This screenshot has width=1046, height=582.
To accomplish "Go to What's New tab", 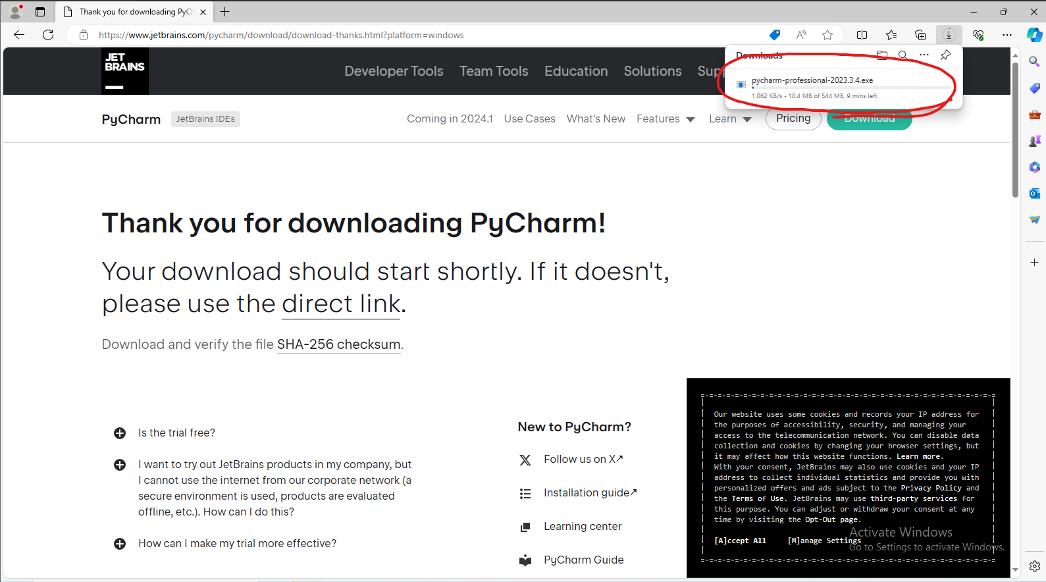I will point(596,119).
